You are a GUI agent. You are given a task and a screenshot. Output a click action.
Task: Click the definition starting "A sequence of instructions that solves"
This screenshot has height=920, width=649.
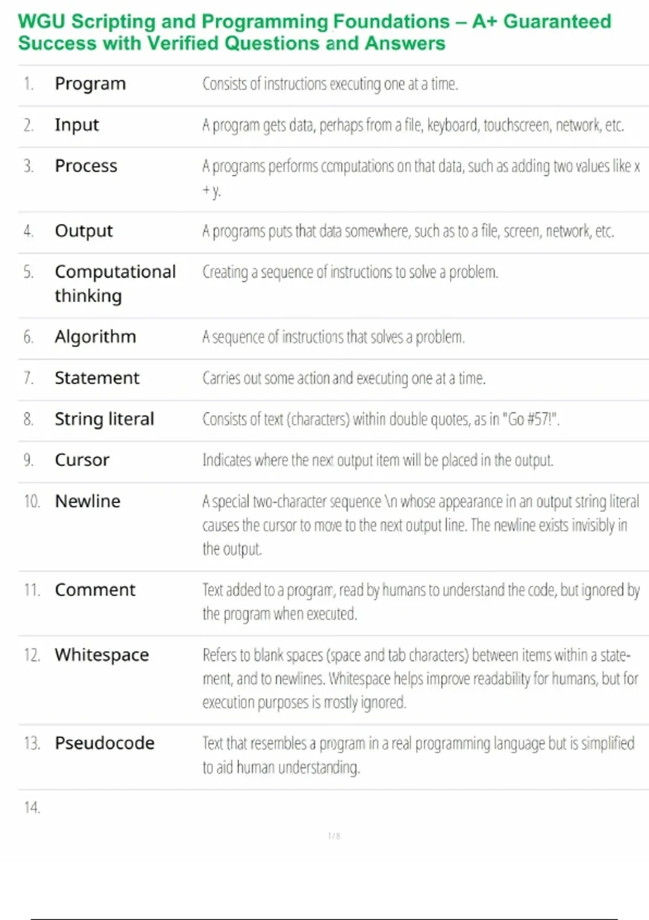[x=333, y=337]
